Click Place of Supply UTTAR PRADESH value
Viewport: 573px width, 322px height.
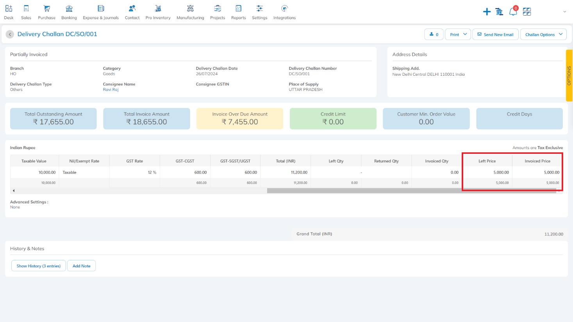click(x=305, y=89)
